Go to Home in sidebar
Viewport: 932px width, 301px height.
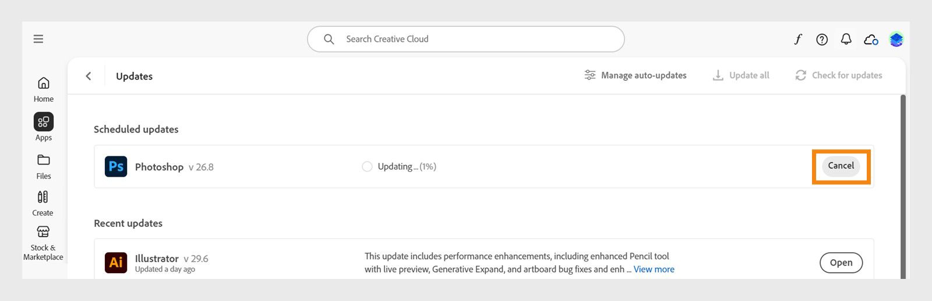44,89
